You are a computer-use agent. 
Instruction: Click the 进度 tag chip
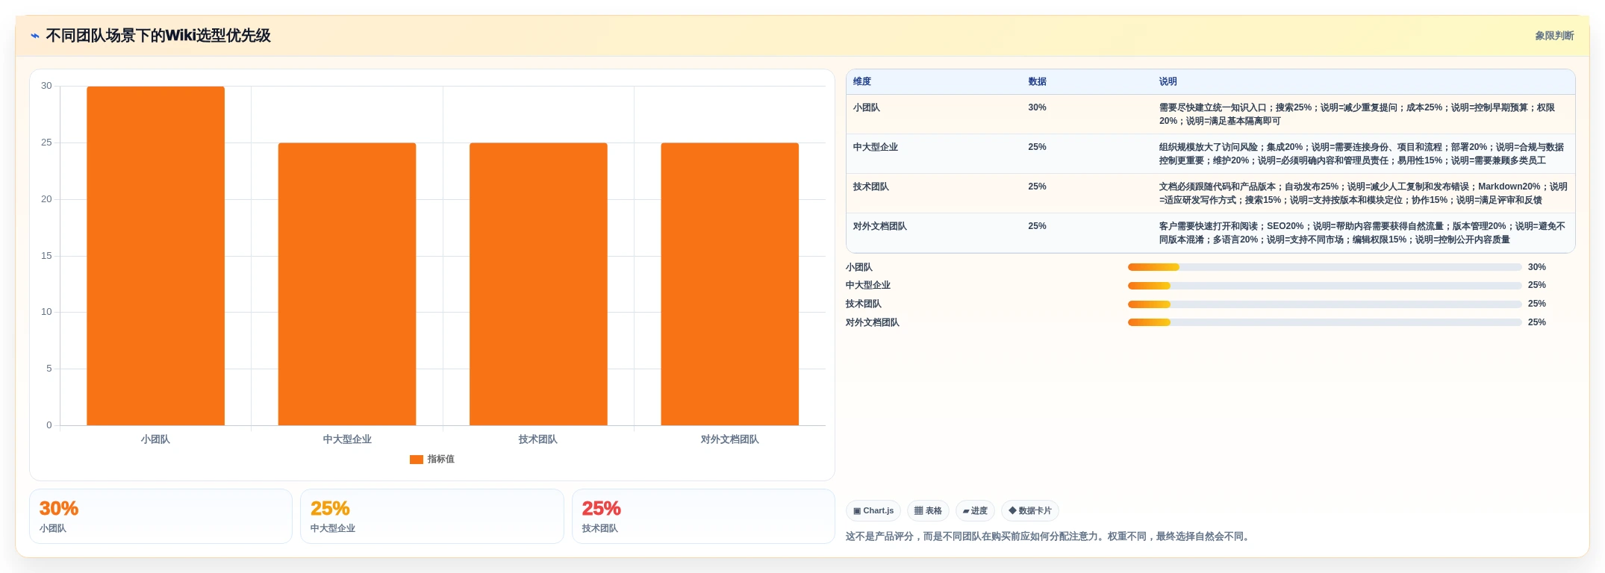point(975,511)
